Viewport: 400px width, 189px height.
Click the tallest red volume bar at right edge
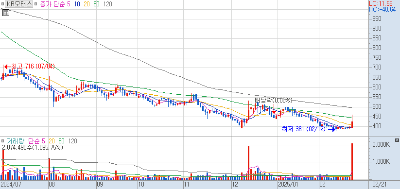pos(352,161)
